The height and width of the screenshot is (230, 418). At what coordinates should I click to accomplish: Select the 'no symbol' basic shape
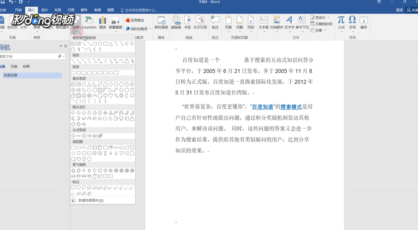(x=89, y=96)
